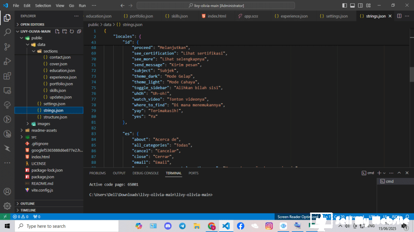Open the Extensions view

7,76
